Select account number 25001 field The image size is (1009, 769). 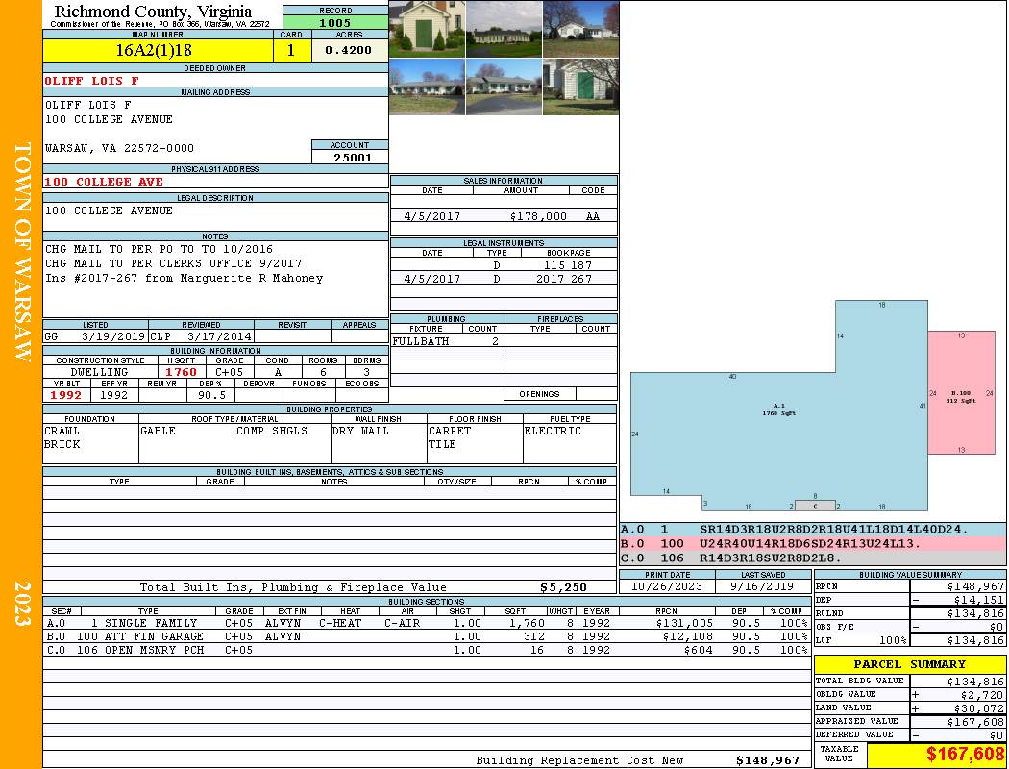coord(350,157)
